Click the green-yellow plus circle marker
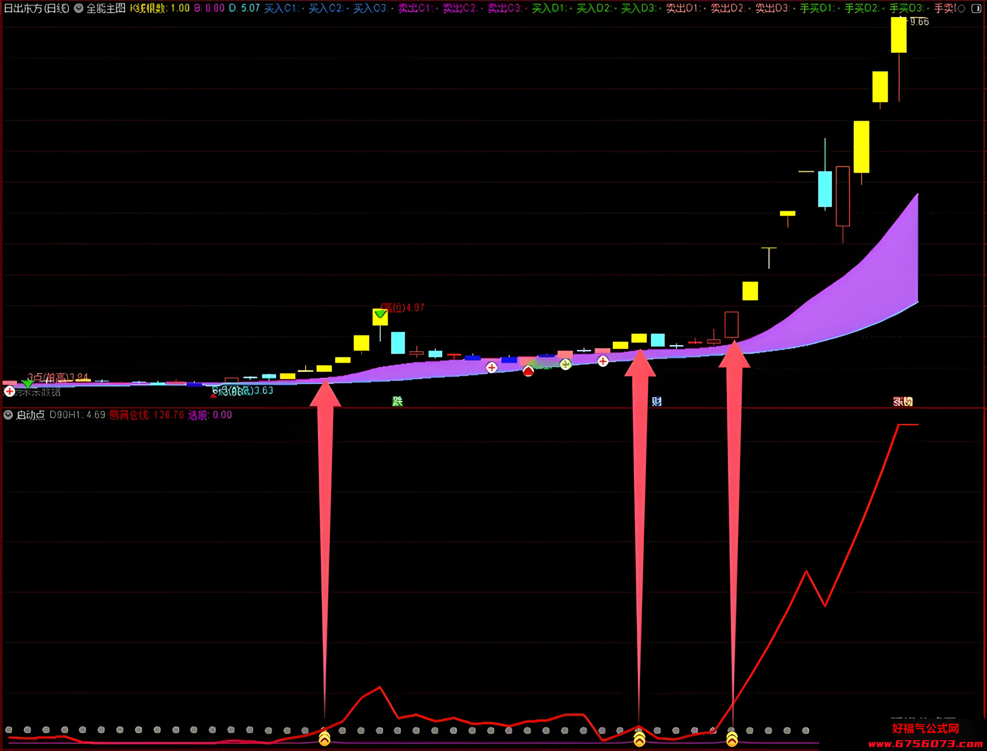This screenshot has height=751, width=987. pos(566,364)
